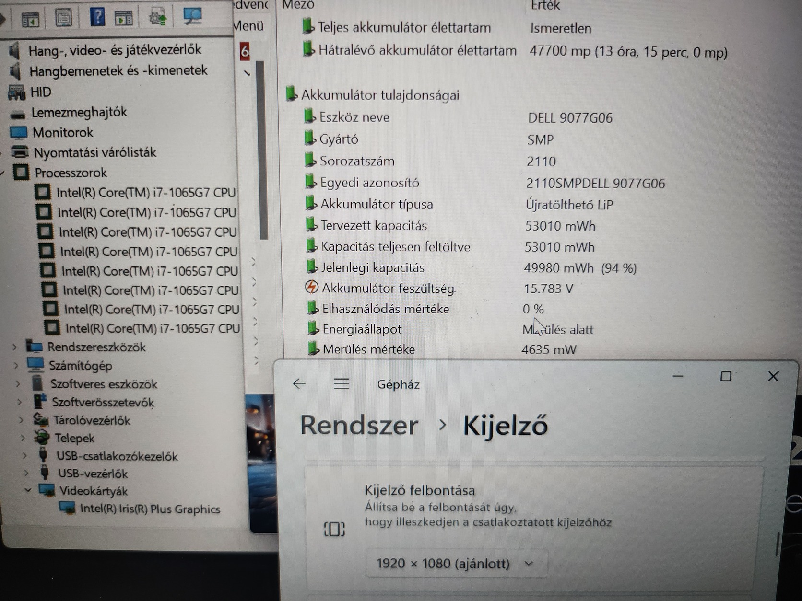This screenshot has height=601, width=802.
Task: Expand the Szoftveres eszközök node
Action: coord(18,384)
